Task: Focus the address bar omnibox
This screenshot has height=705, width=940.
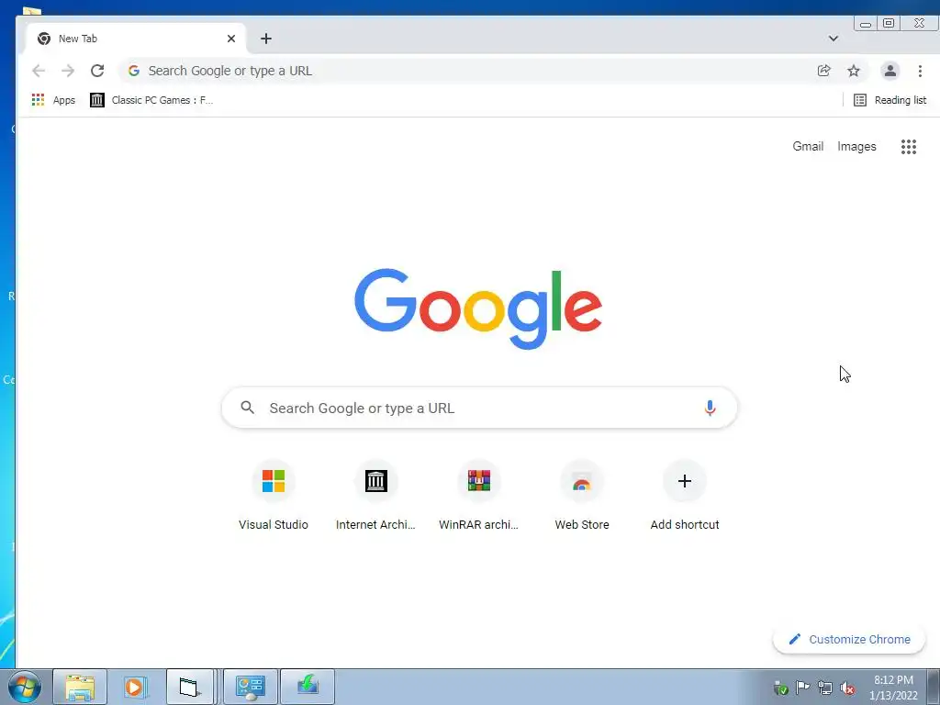Action: point(467,71)
